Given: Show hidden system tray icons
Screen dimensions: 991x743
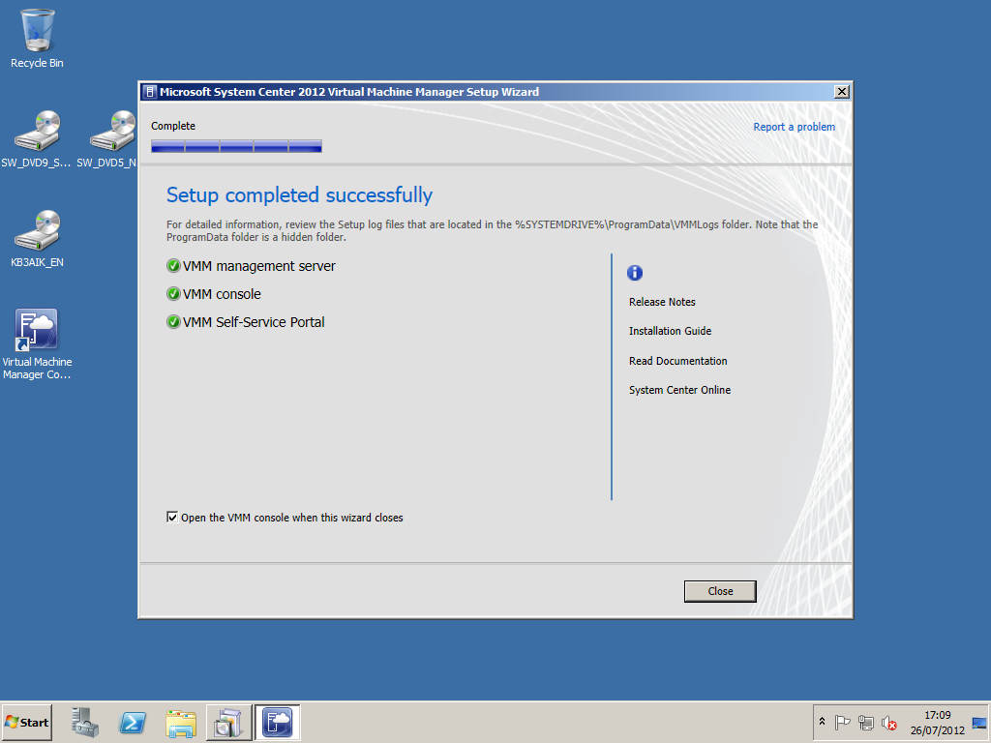Looking at the screenshot, I should pos(822,722).
